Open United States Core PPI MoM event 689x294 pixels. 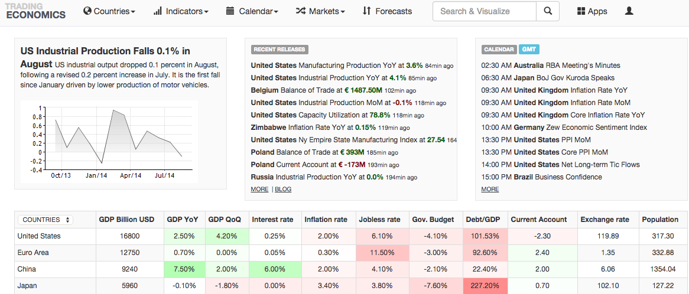pyautogui.click(x=545, y=152)
